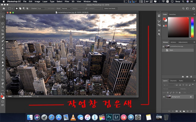The height and width of the screenshot is (122, 196).
Task: Open Lightroom from the Dock
Action: pyautogui.click(x=116, y=117)
